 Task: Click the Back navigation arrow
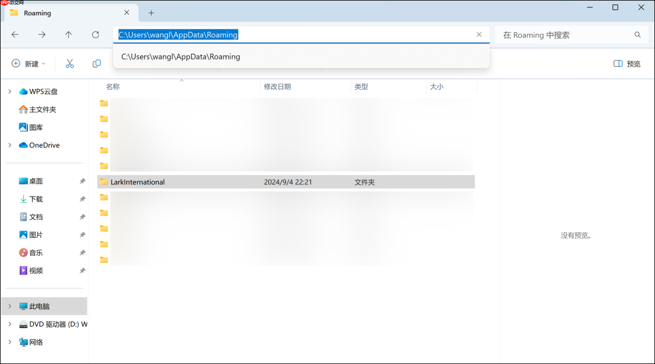tap(15, 35)
